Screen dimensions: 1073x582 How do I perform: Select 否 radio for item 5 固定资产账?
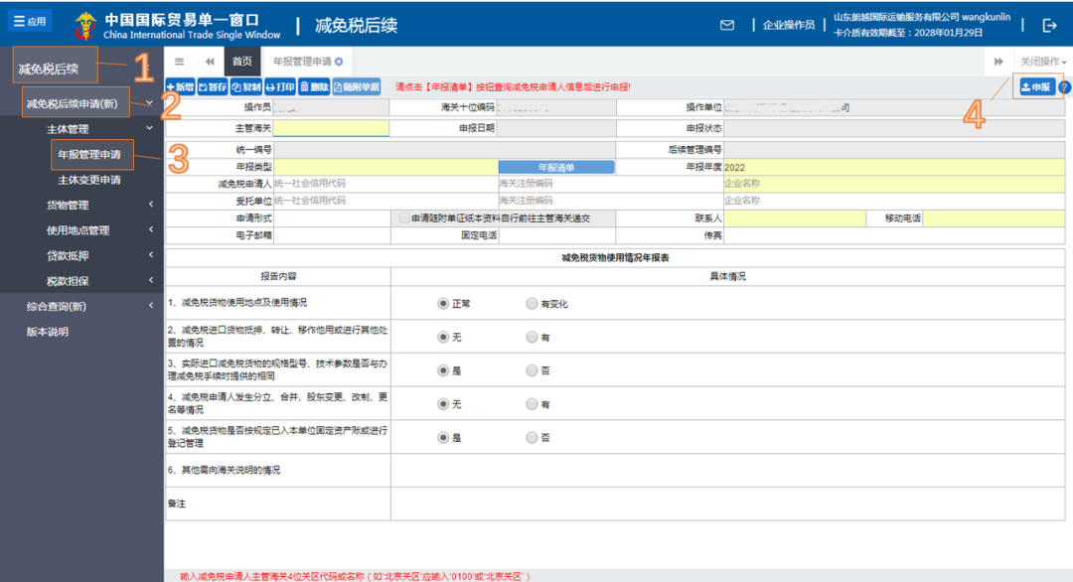point(533,437)
